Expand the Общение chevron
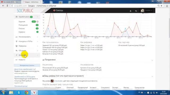The image size is (170, 95). coord(38,50)
